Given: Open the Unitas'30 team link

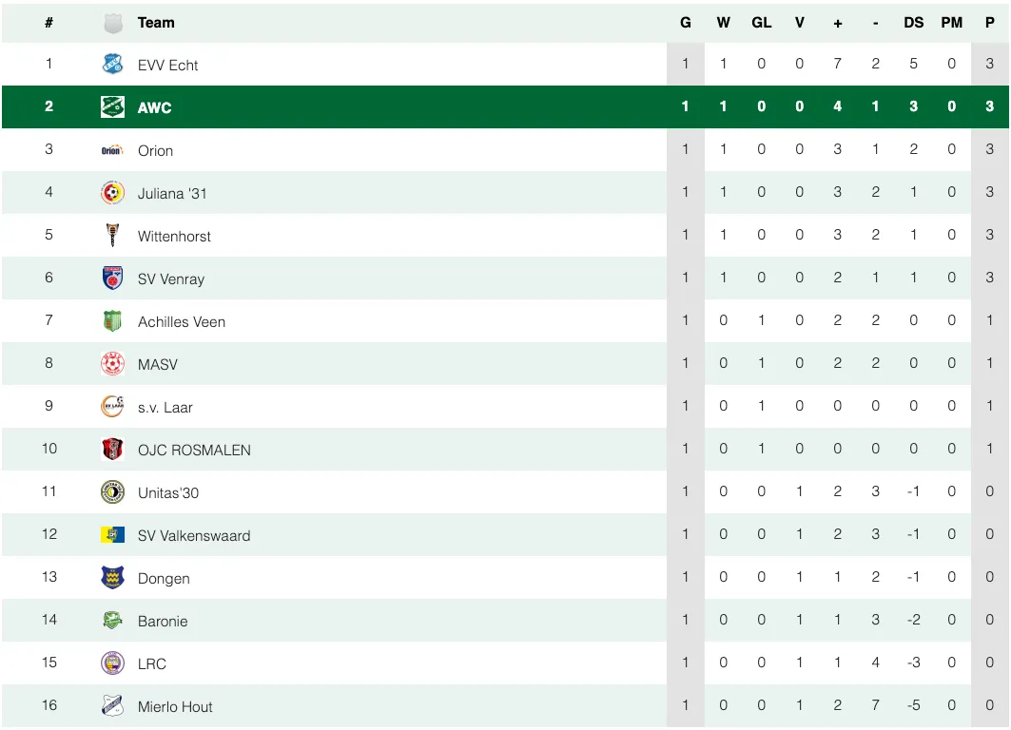Looking at the screenshot, I should [168, 493].
